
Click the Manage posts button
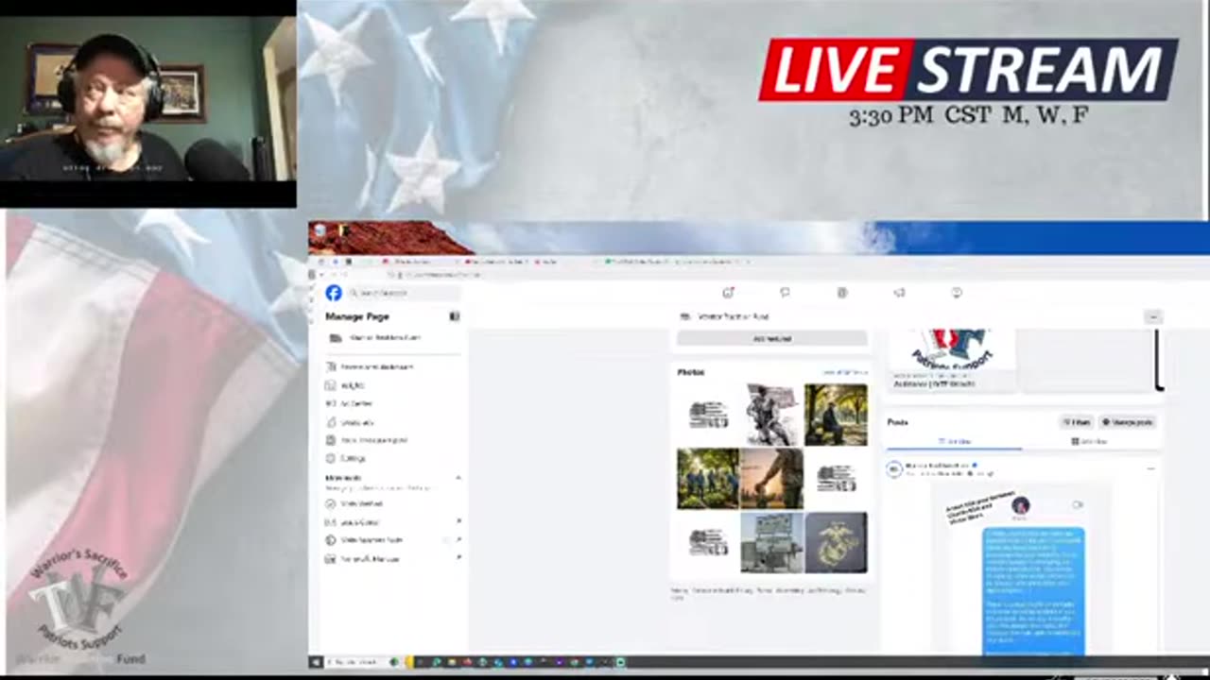(1127, 422)
